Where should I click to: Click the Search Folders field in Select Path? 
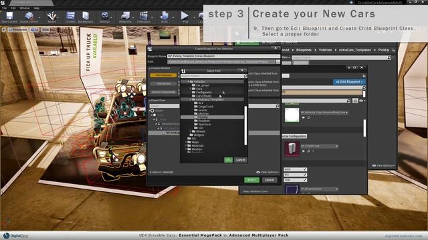(x=214, y=76)
